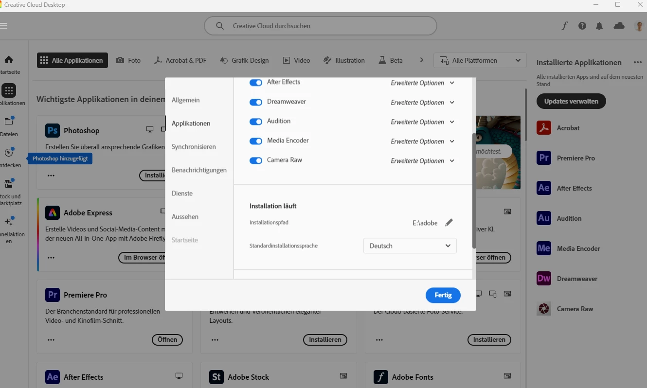Click the main app list scrollbar

tap(525, 115)
